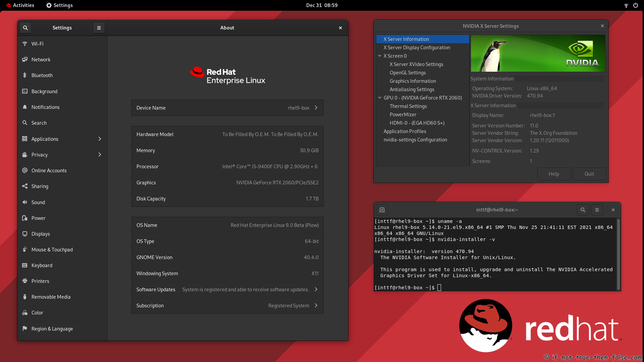Click the Sound speaker icon in sidebar
644x362 pixels.
[x=24, y=202]
